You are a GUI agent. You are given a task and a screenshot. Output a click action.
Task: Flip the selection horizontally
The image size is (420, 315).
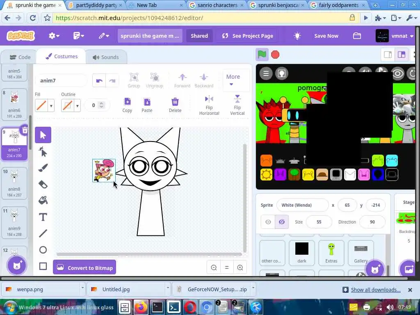tap(209, 105)
